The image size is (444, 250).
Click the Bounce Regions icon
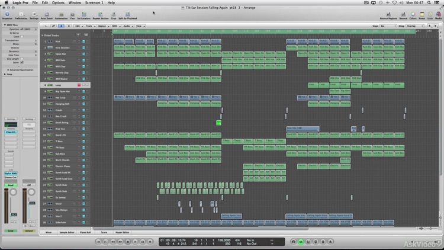[x=388, y=15]
